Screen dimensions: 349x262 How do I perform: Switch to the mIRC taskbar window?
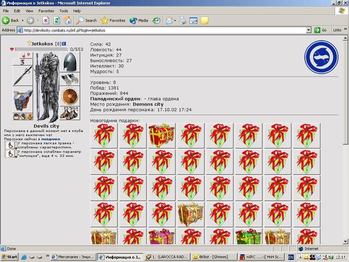point(261,257)
